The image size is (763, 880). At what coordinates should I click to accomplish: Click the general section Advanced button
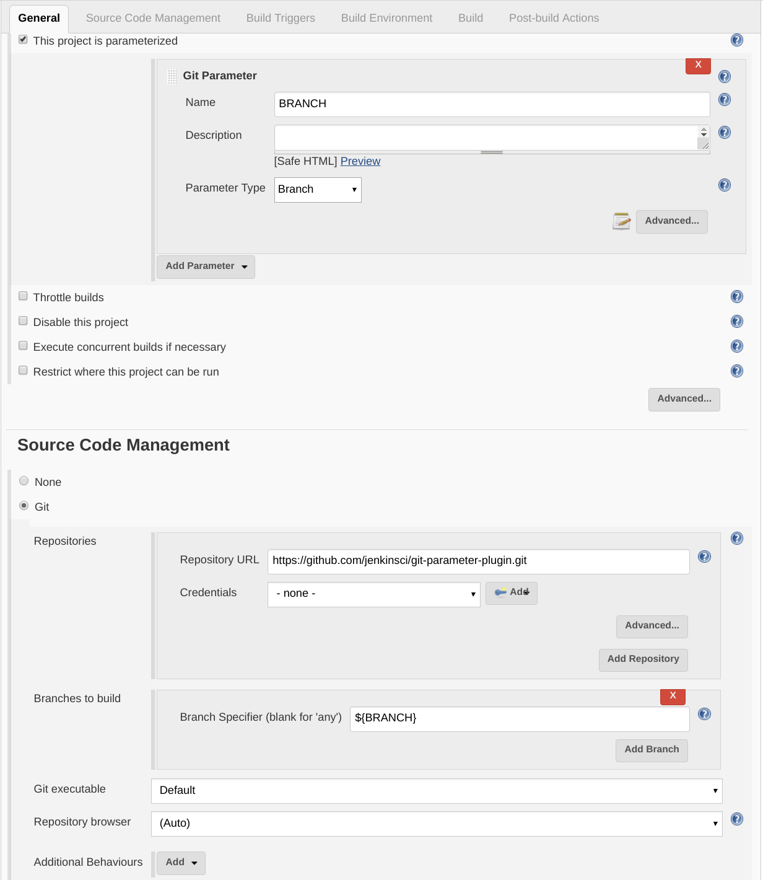684,399
